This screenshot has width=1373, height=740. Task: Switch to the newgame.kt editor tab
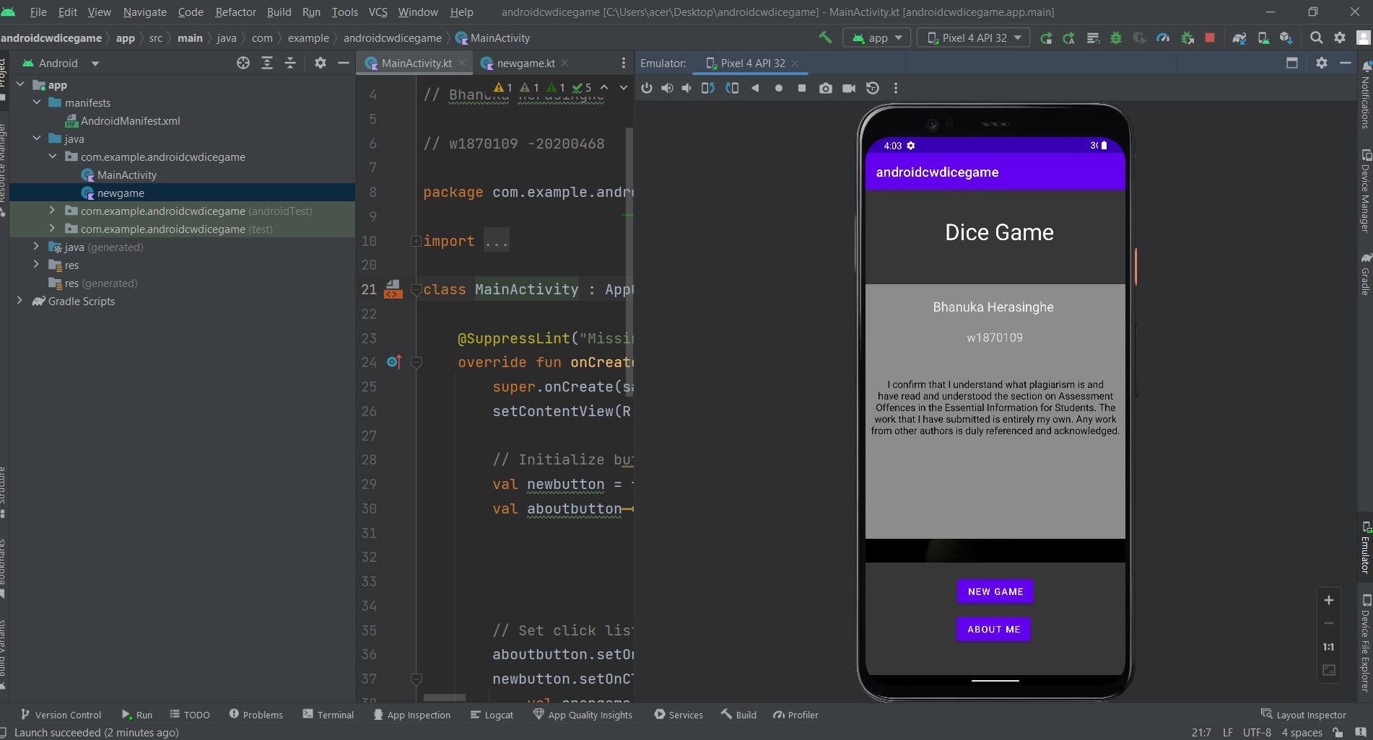tap(525, 63)
